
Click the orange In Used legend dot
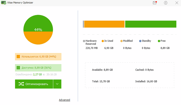coord(103,41)
